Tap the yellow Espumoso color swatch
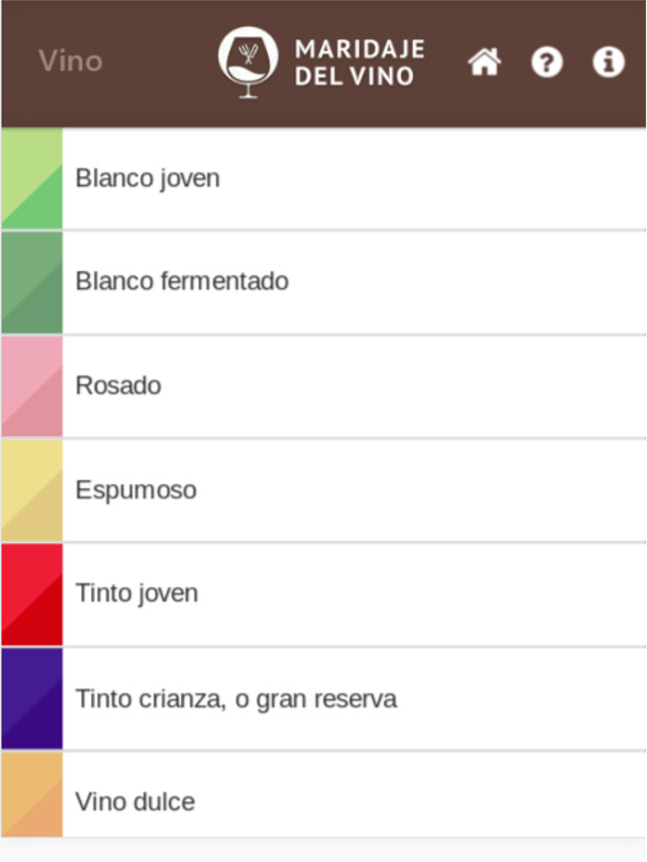The width and height of the screenshot is (647, 862). (32, 490)
